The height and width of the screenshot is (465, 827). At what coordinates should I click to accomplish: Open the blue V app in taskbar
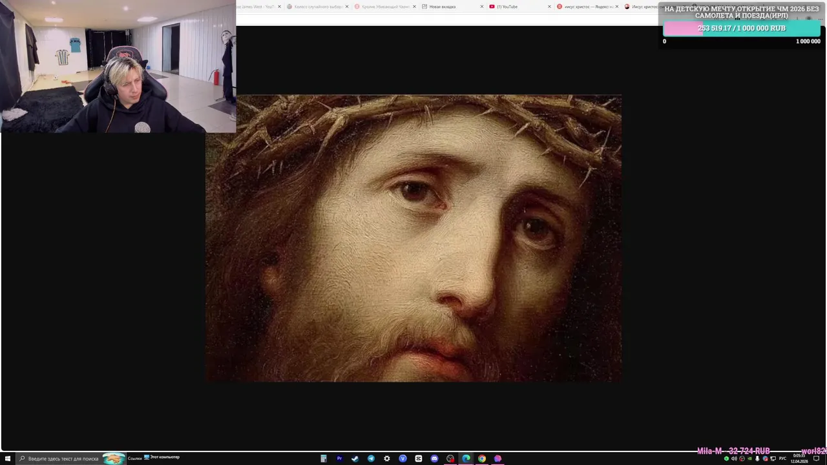pos(403,459)
